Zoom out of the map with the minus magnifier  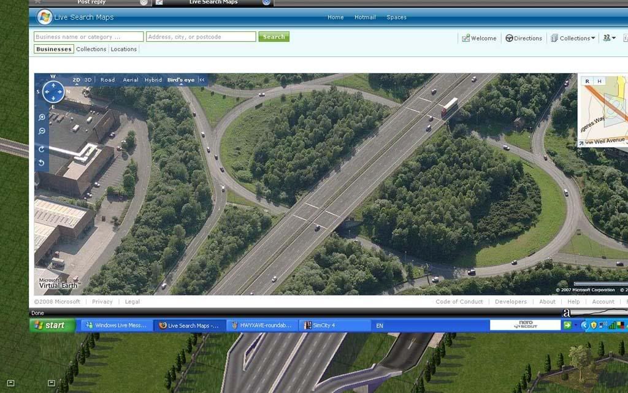[42, 131]
